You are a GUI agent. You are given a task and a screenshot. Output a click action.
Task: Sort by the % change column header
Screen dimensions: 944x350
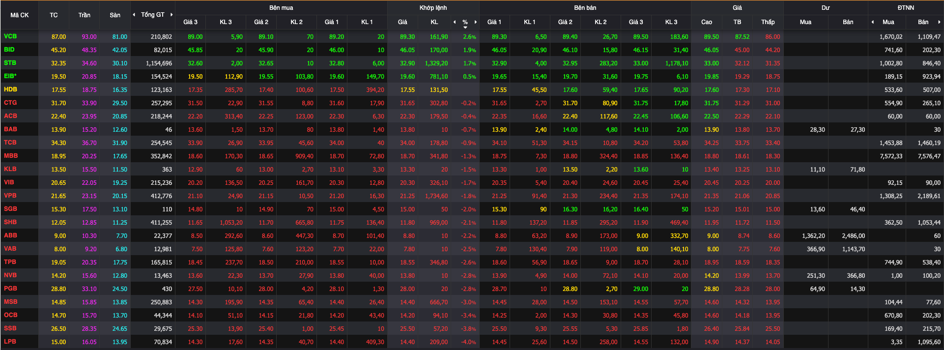coord(465,23)
